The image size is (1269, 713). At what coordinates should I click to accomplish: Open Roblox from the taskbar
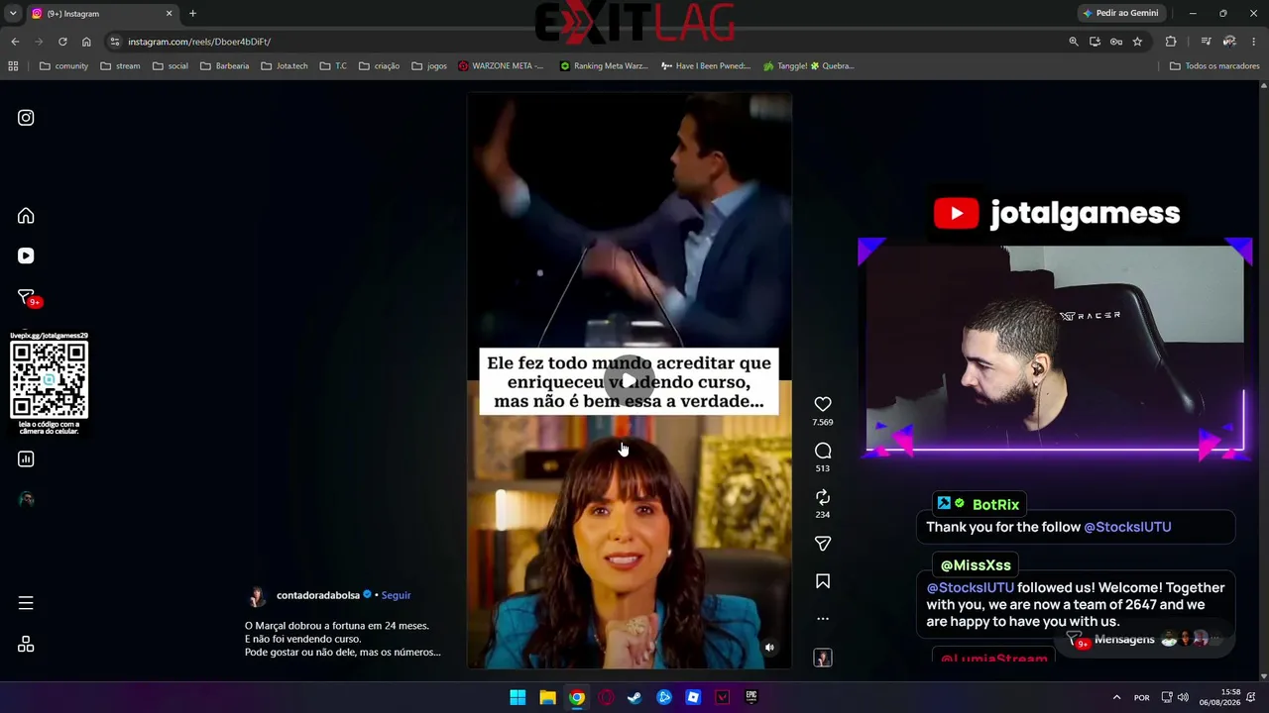[693, 697]
